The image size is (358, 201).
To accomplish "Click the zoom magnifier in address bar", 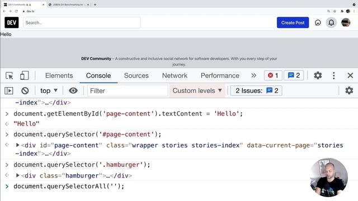I will click(328, 11).
